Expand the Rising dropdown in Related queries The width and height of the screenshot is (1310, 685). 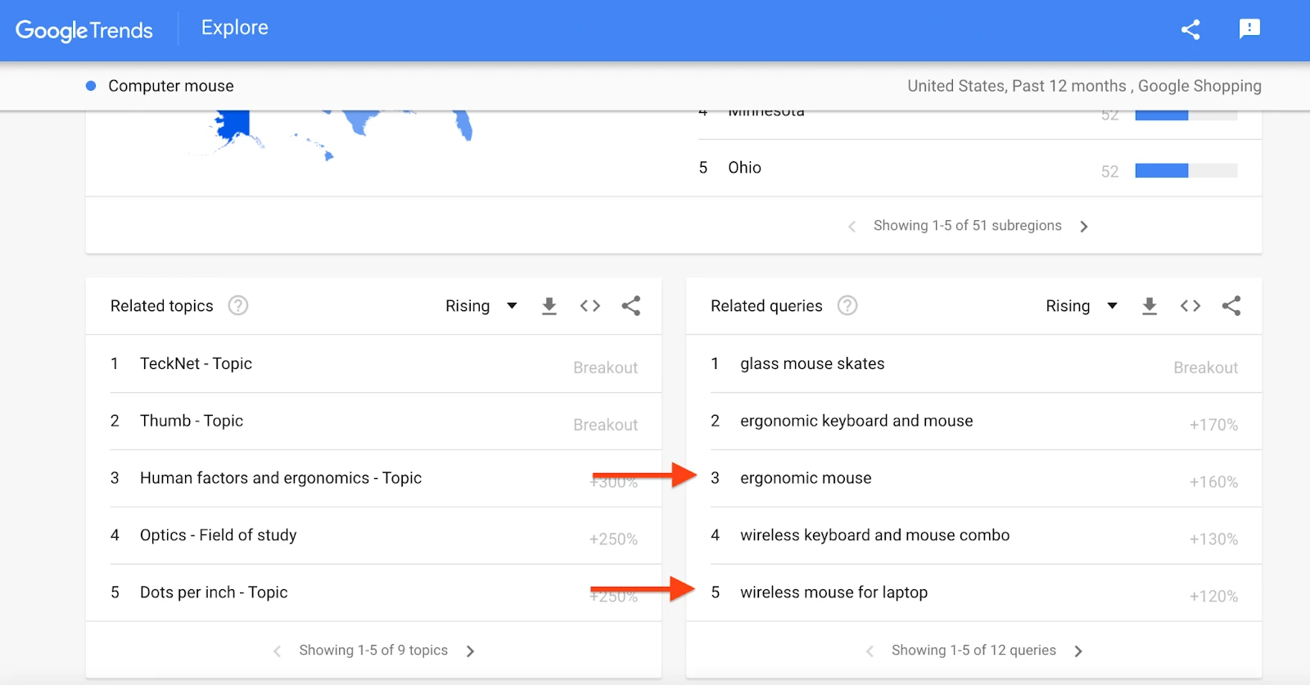[1082, 306]
